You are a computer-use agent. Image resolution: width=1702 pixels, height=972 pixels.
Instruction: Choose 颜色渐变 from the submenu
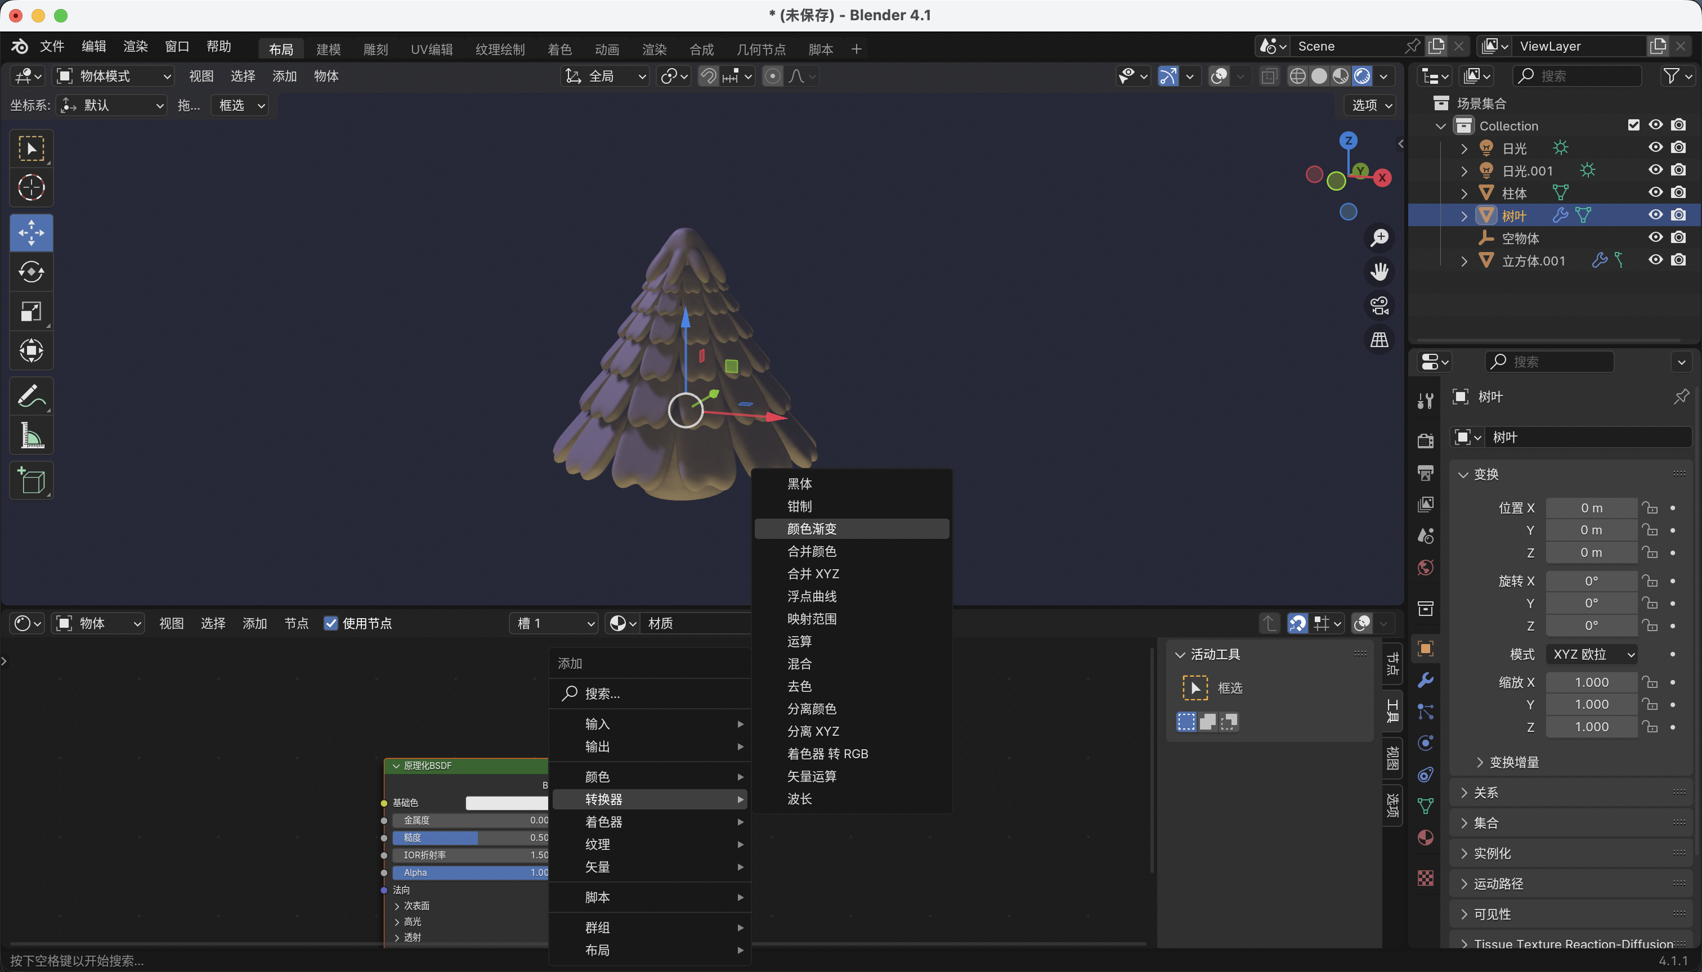812,529
